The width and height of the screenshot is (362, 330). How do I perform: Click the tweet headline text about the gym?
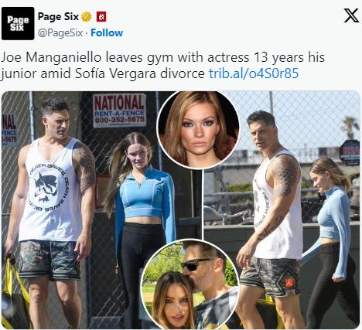[x=162, y=65]
